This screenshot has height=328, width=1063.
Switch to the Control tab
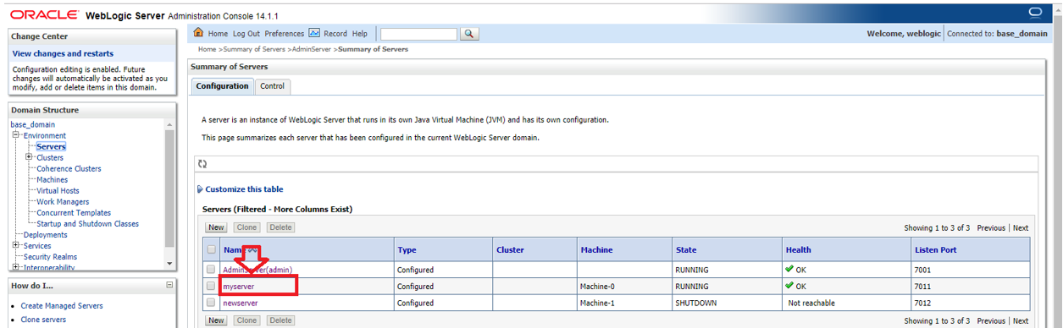[x=273, y=86]
